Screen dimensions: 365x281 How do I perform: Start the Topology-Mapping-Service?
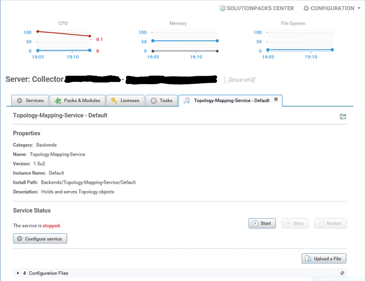262,223
